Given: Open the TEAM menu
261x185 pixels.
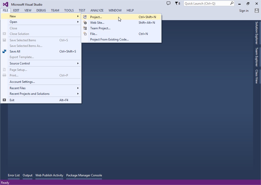Looking at the screenshot, I should point(55,10).
